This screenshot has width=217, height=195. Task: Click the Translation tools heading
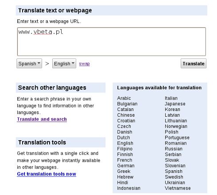click(42, 142)
